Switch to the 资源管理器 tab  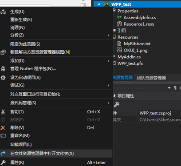[123, 78]
